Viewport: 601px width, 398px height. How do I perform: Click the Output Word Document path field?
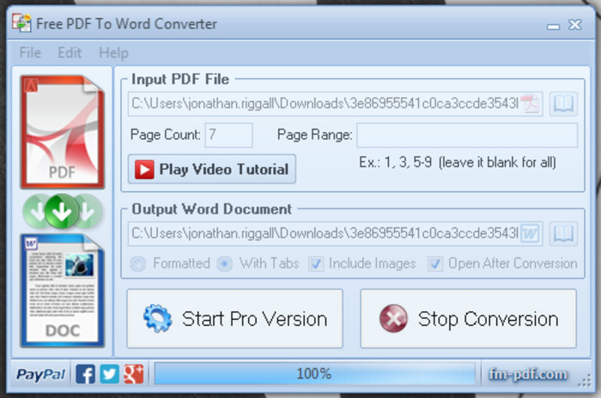coord(336,233)
